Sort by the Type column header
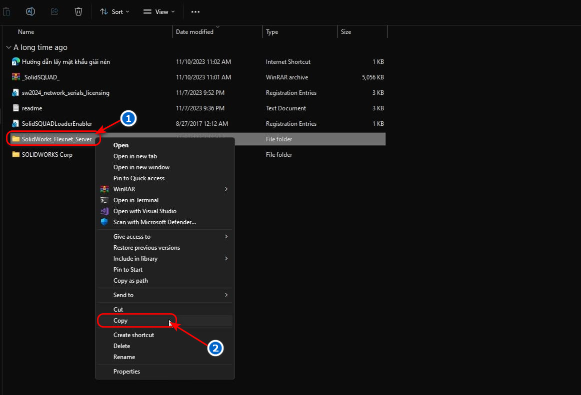Viewport: 581px width, 395px height. tap(272, 32)
